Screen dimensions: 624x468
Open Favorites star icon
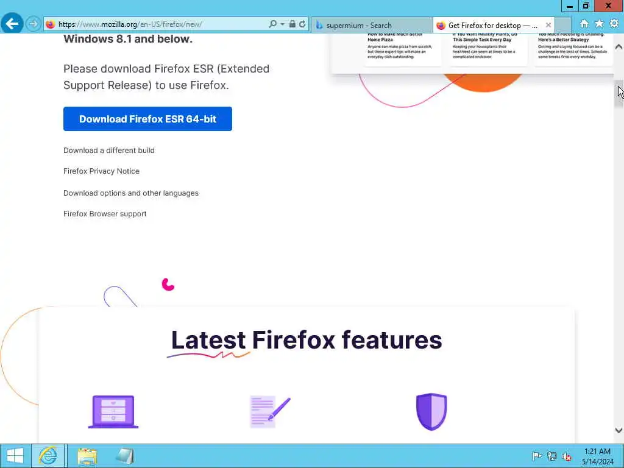point(599,24)
